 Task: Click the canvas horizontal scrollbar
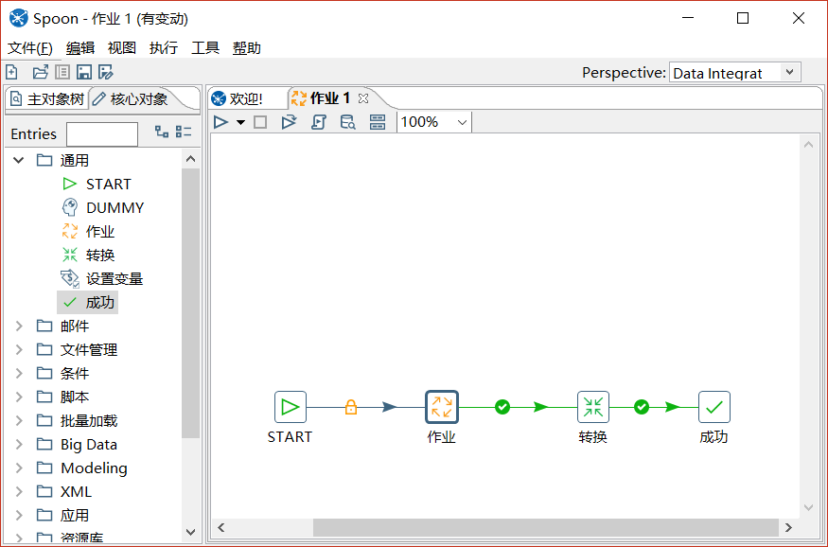pyautogui.click(x=545, y=527)
